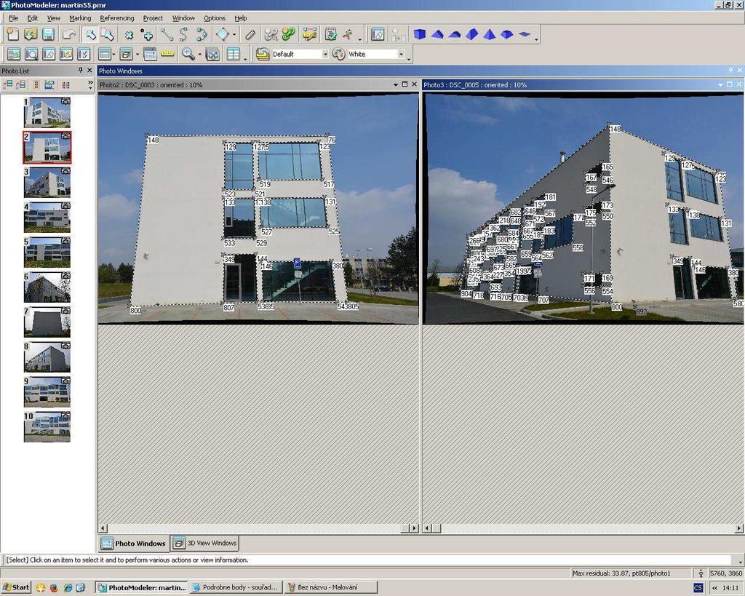This screenshot has width=745, height=596.
Task: Click traffic-light icon in Photo List toolbar
Action: click(36, 84)
